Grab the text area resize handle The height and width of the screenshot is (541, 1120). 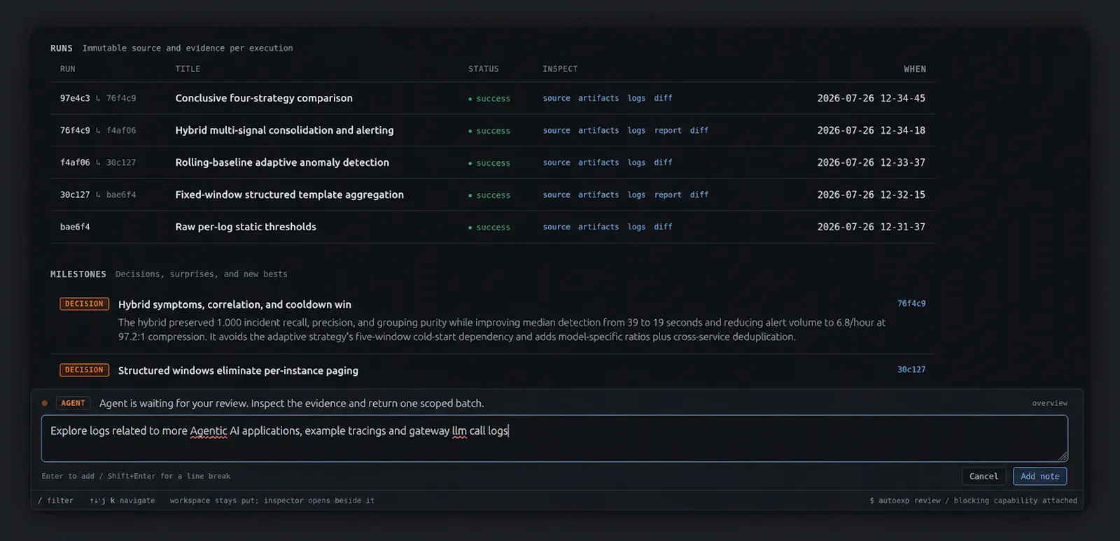click(x=1063, y=456)
